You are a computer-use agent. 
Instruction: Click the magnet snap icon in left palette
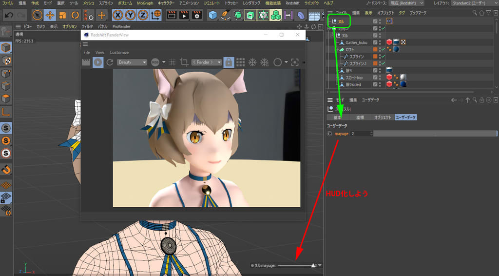tap(6, 169)
